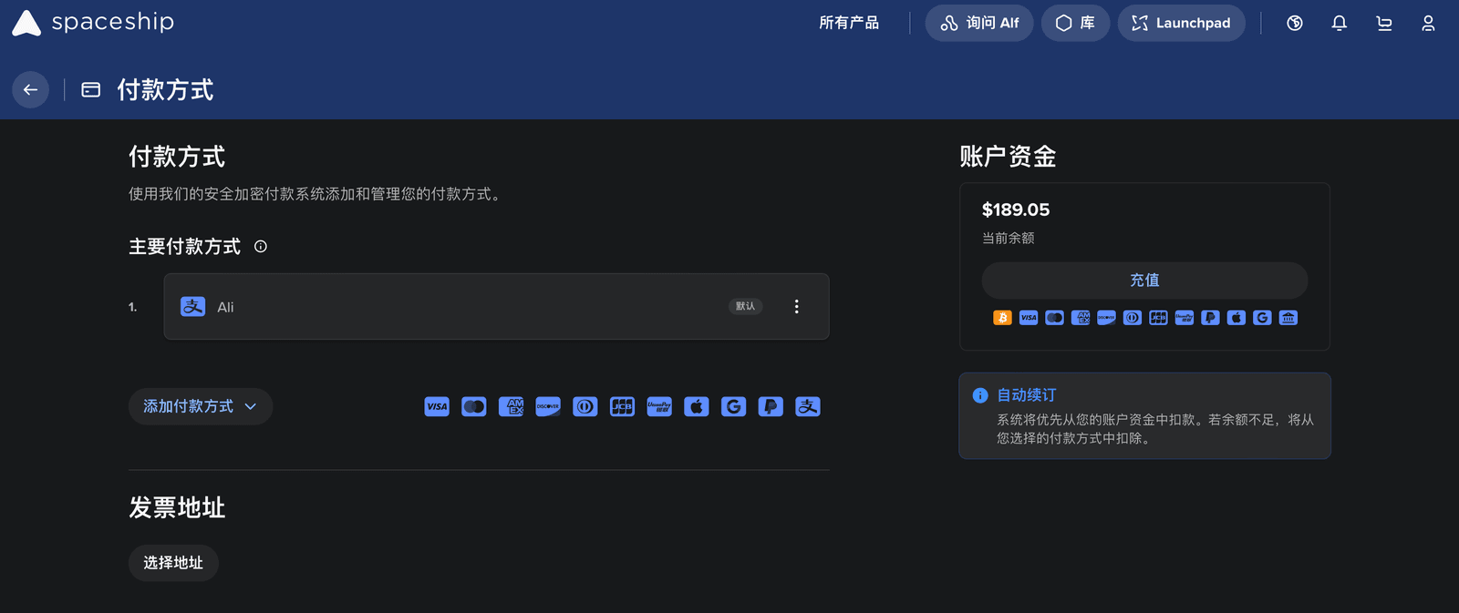This screenshot has height=613, width=1459.
Task: Click the 账户资金 heading
Action: point(1008,157)
